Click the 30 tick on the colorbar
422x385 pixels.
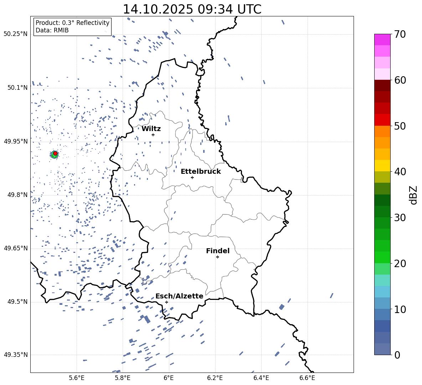[400, 218]
